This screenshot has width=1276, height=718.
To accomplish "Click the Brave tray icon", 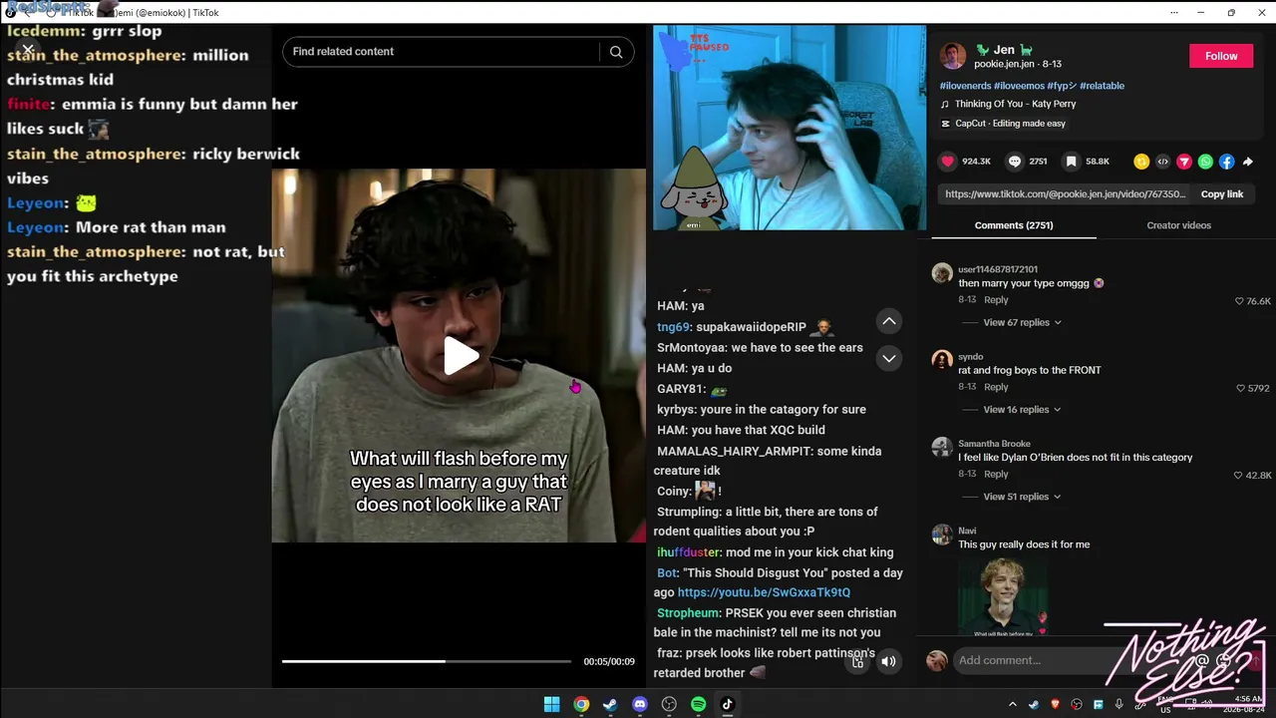I will pos(1056,704).
